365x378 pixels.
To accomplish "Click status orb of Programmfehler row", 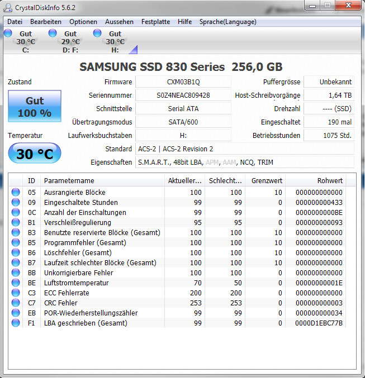I will point(16,242).
